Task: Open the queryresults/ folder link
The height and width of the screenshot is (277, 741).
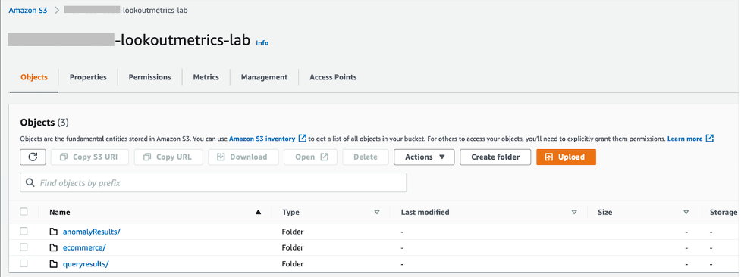Action: (x=86, y=264)
